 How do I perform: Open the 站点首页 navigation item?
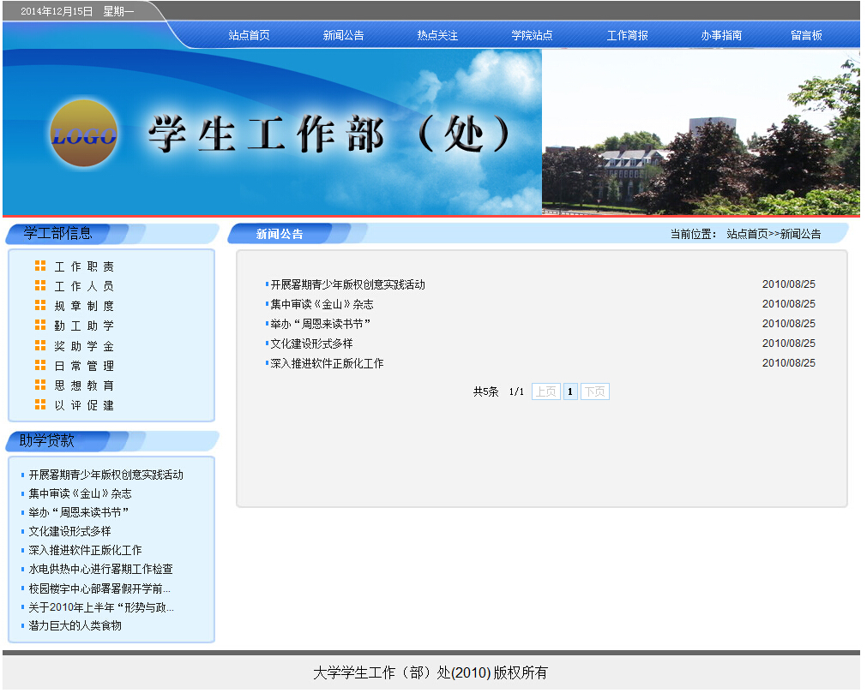coord(249,35)
